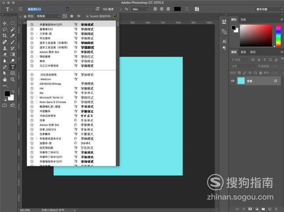The width and height of the screenshot is (284, 212).
Task: Create warped text from options bar
Action: coord(187,9)
